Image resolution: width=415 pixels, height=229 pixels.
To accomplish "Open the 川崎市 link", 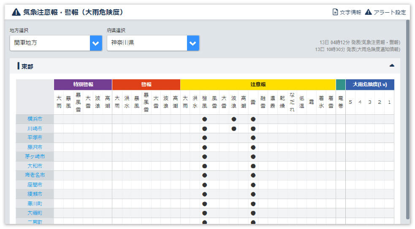I will tap(35, 128).
